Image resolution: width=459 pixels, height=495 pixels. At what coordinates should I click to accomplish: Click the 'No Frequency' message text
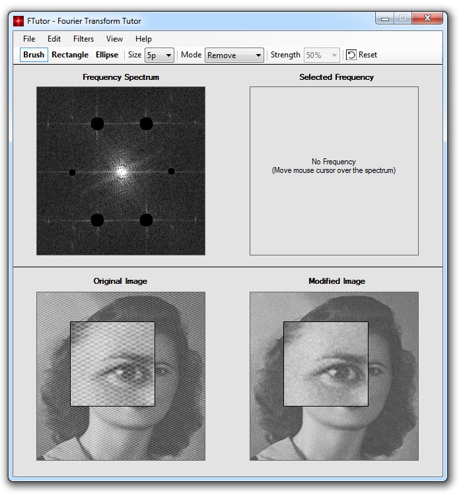(x=334, y=162)
